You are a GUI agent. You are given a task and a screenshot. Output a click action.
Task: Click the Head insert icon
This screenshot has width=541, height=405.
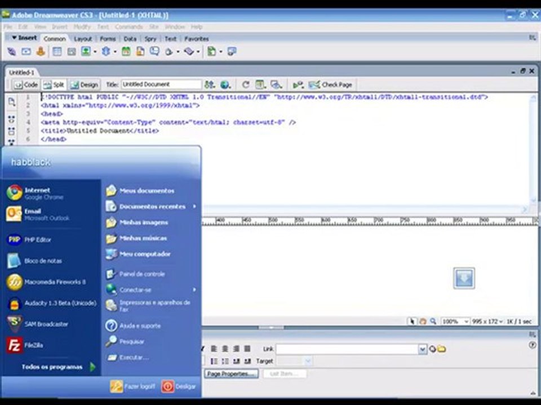168,52
